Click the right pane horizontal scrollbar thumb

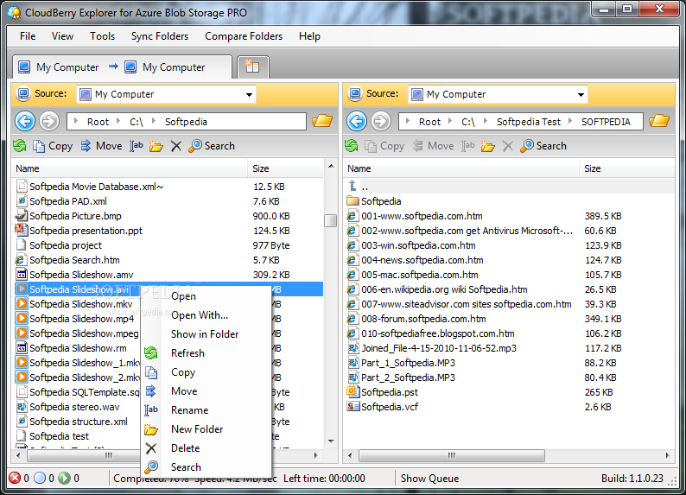pos(452,455)
